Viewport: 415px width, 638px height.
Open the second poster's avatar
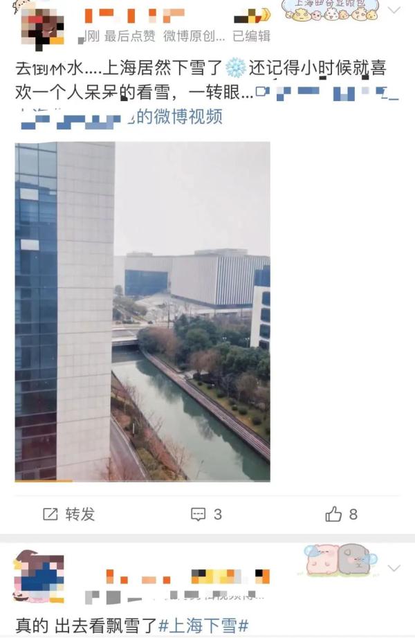pos(39,577)
